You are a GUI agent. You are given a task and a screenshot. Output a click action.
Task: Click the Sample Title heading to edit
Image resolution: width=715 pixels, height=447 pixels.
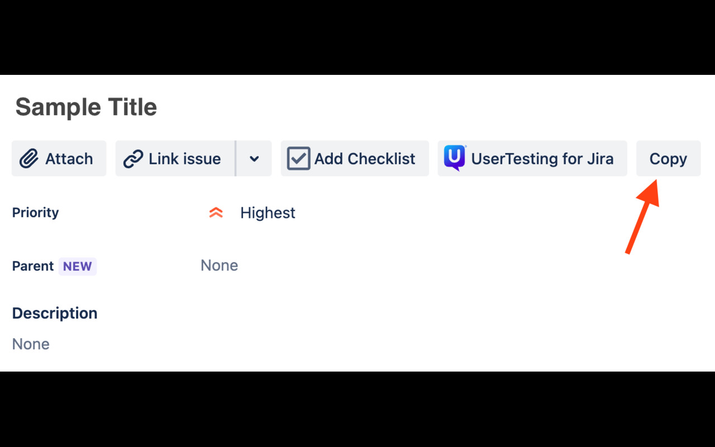(85, 107)
